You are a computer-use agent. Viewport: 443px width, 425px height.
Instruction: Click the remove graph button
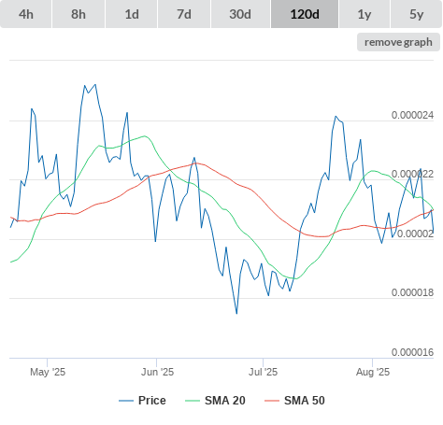398,42
